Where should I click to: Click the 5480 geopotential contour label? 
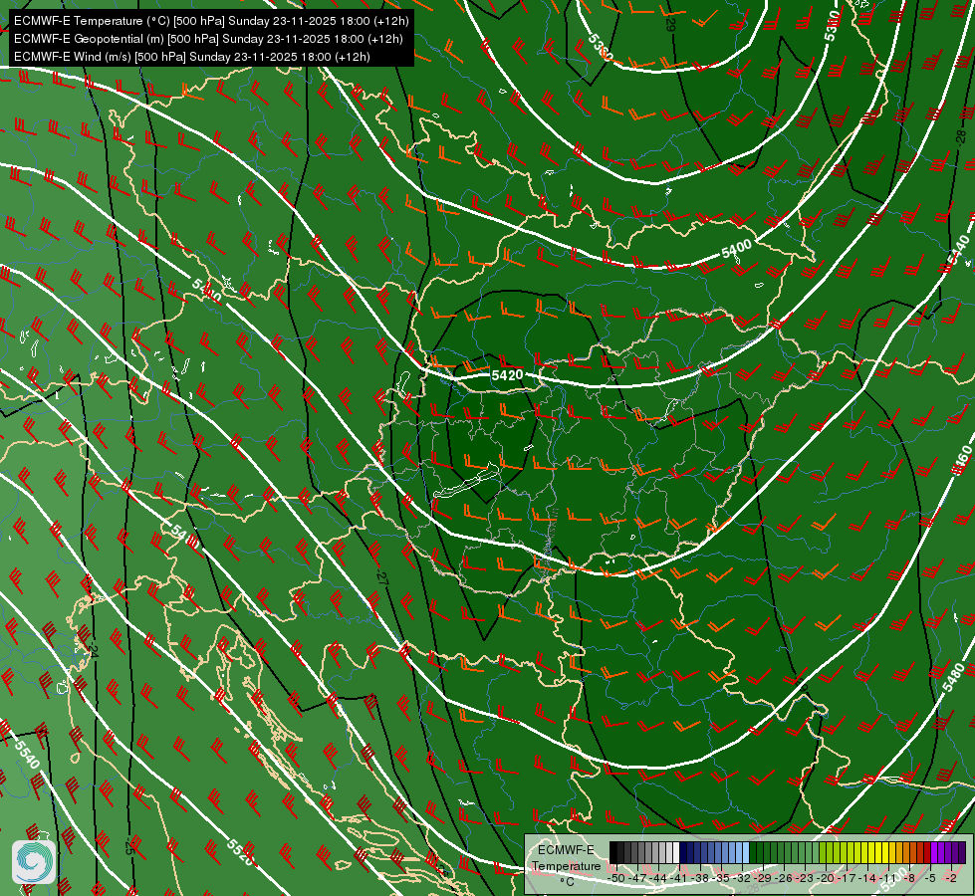(x=953, y=678)
